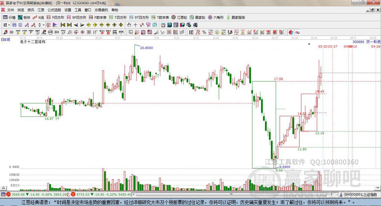Select the percent % retracement tool
The height and width of the screenshot is (206, 381).
204,32
